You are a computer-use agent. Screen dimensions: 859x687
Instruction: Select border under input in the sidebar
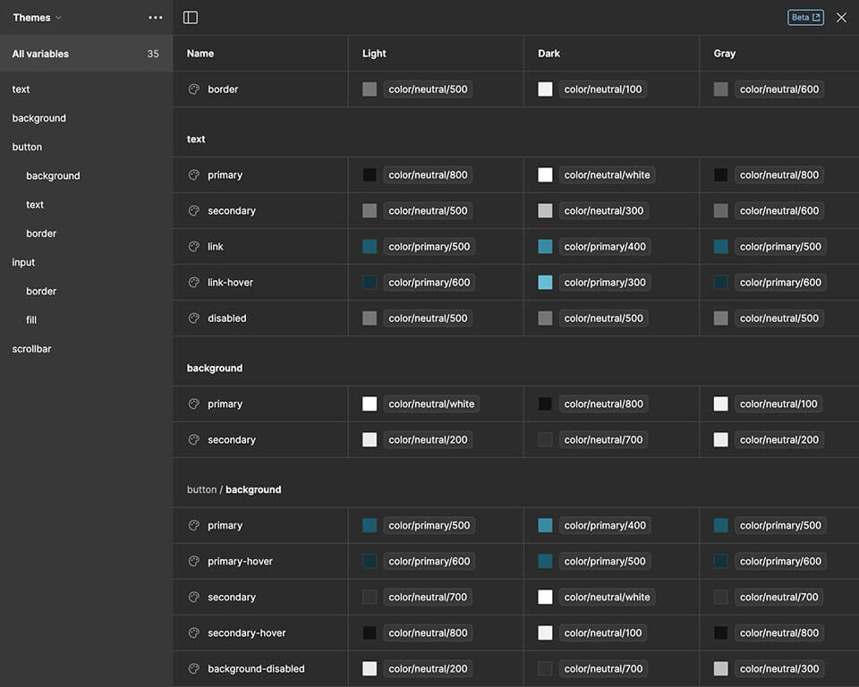tap(41, 291)
